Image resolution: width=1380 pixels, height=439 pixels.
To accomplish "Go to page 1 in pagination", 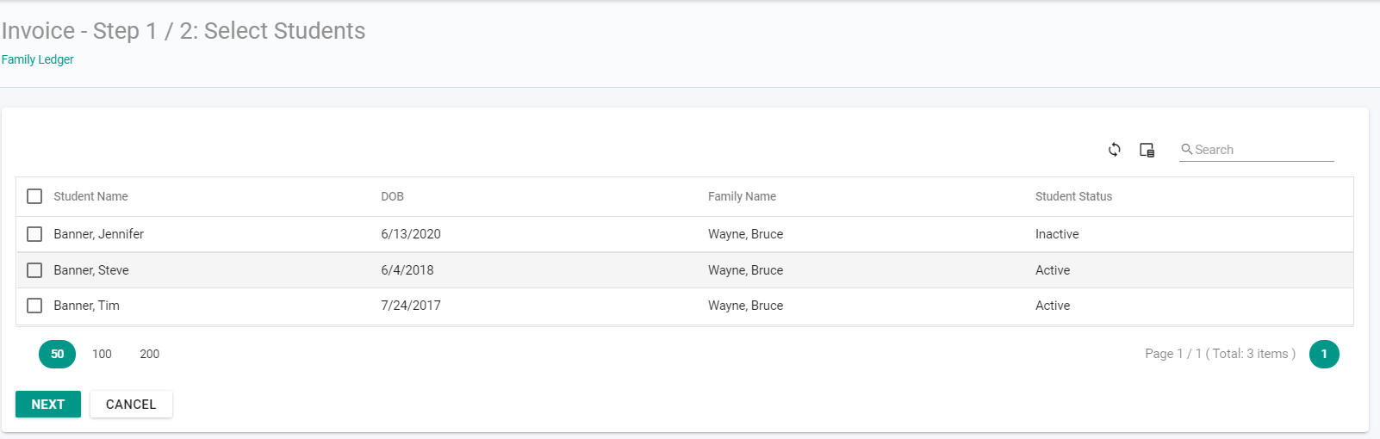I will click(1324, 354).
